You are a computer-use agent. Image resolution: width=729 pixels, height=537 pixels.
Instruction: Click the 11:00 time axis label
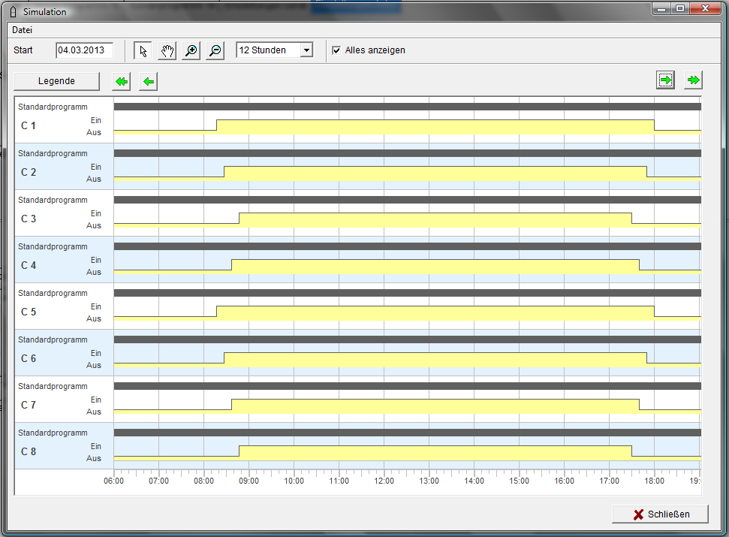[339, 481]
